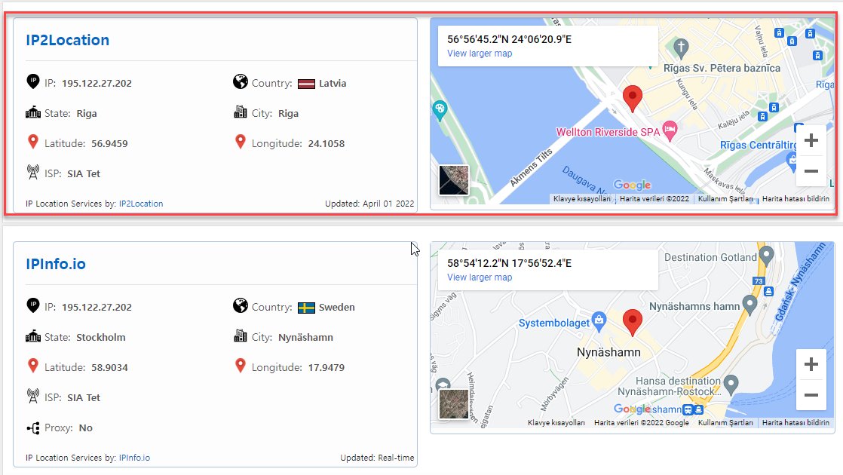843x475 pixels.
Task: Click the ISP antenna icon in IP2Location card
Action: coord(32,172)
